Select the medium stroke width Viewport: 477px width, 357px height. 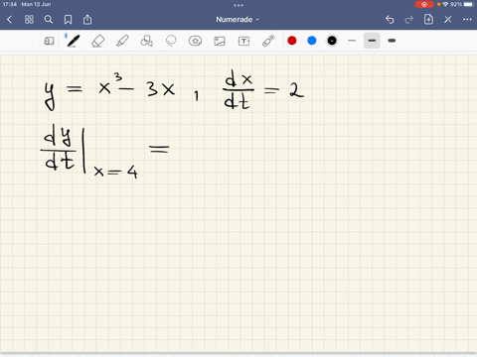pos(372,41)
